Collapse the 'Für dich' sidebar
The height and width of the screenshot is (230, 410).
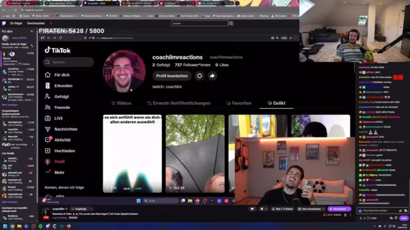tap(32, 31)
